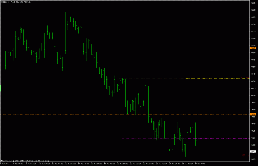Select the FE 100.0 Fibonacci label
Screen dimensions: 258x166
point(245,78)
